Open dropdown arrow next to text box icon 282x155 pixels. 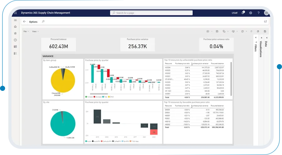point(212,31)
